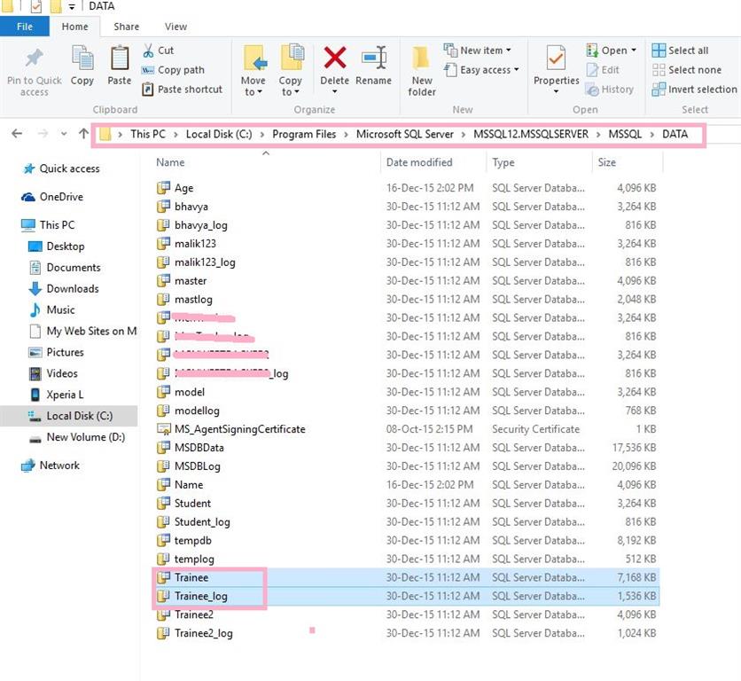Click the Forward navigation arrow
This screenshot has width=741, height=681.
tap(43, 134)
